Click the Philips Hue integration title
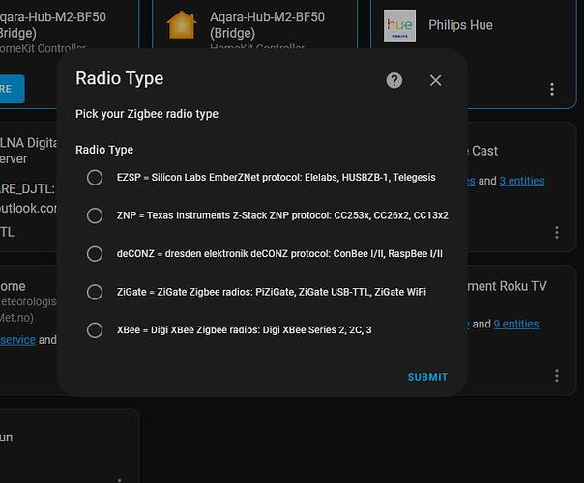 tap(460, 25)
